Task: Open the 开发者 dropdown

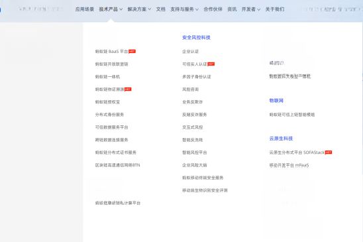Action: pos(250,9)
